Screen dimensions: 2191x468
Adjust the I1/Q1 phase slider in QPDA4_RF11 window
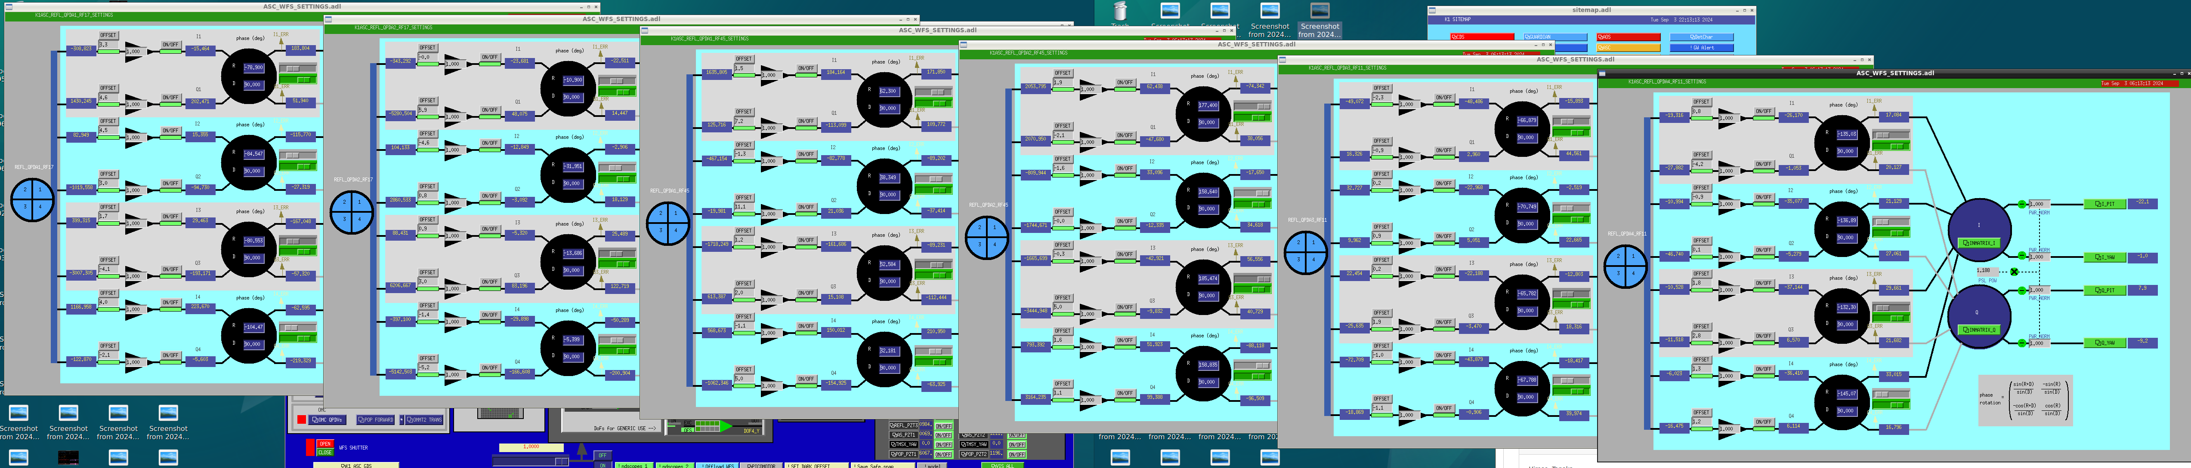[x=1892, y=135]
